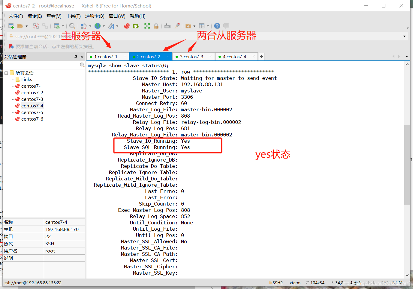
Task: Click the Session Properties gear icon
Action: point(57,26)
